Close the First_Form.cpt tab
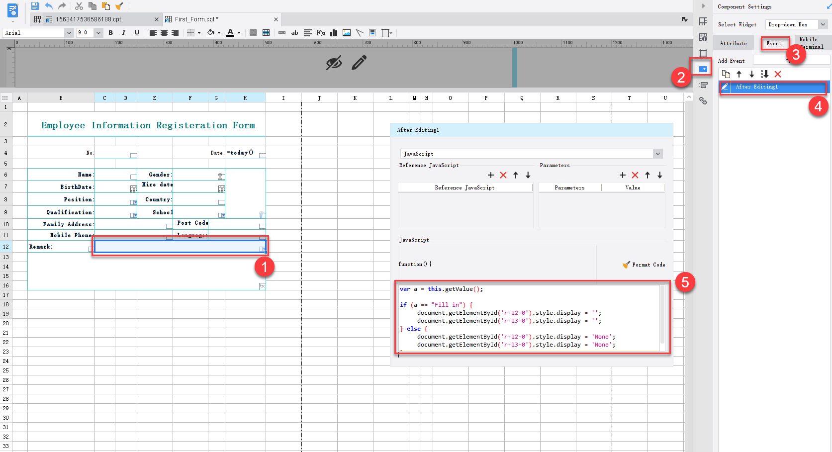Image resolution: width=832 pixels, height=452 pixels. [276, 19]
